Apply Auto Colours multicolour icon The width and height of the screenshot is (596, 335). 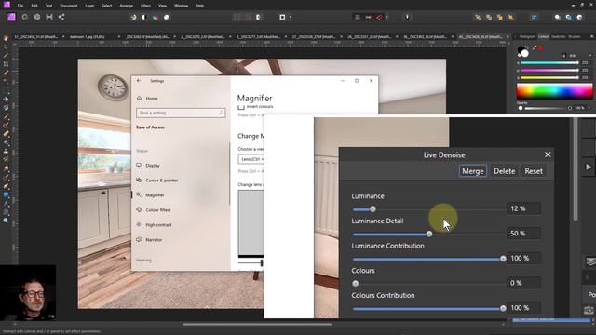156,18
